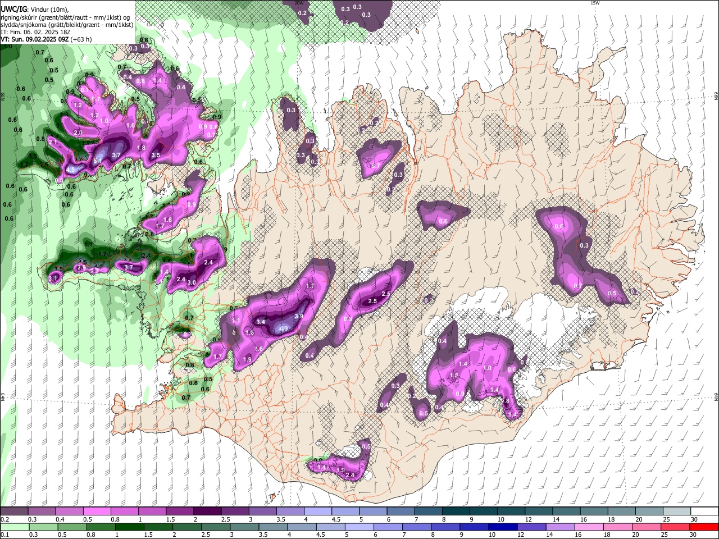Click the '15W' longitude label

pos(595,3)
